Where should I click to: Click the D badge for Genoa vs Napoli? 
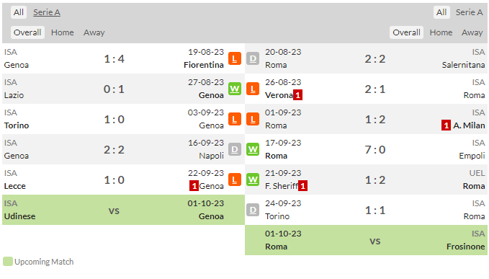tap(235, 149)
